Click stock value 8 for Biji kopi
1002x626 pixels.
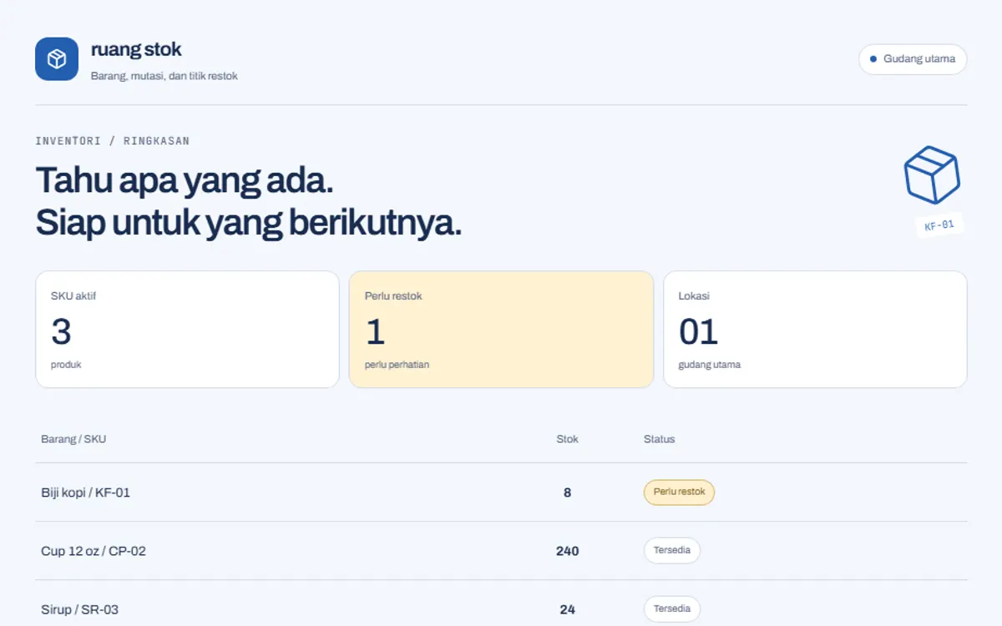pos(567,492)
